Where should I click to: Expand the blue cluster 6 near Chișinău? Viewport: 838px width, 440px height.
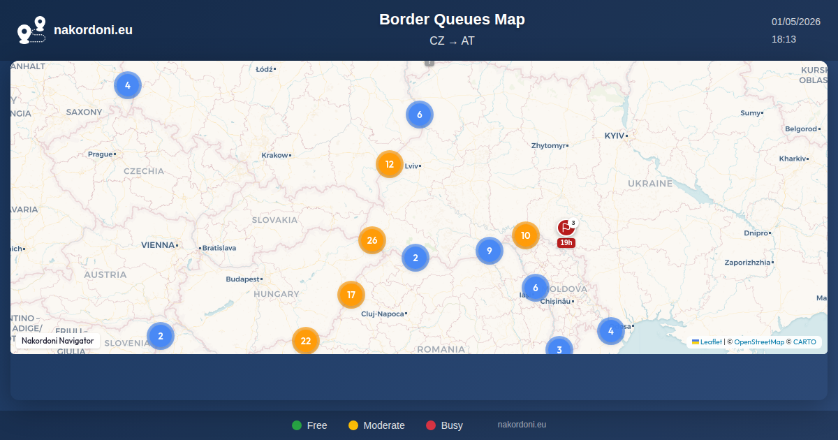pos(536,288)
